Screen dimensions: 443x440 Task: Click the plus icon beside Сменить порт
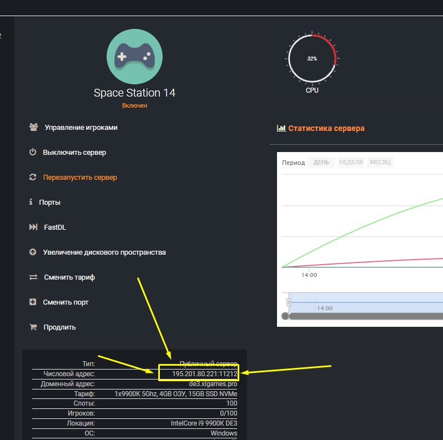[33, 302]
